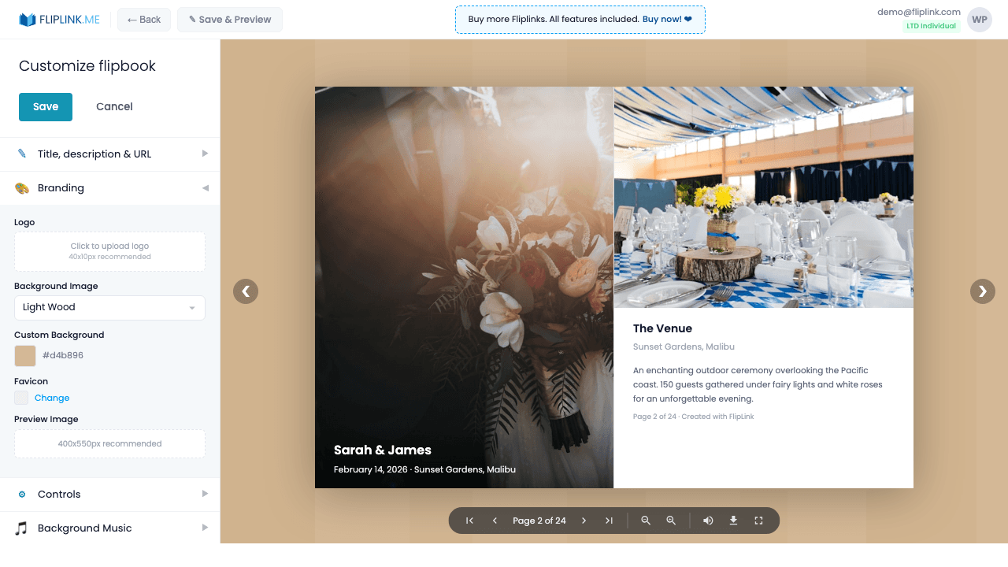Skip to the last page of the flipbook
The image size is (1008, 567).
click(x=609, y=521)
